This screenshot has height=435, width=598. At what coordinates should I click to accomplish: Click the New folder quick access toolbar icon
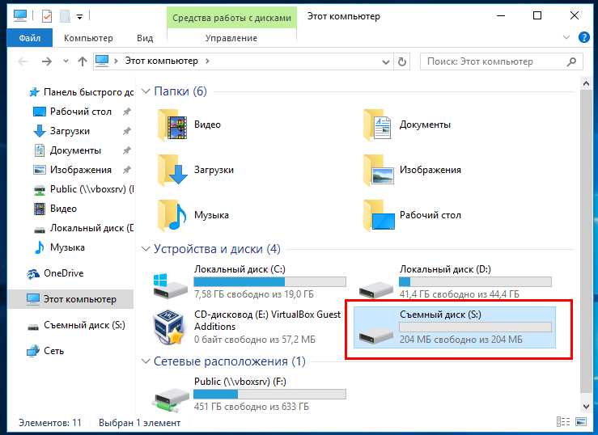65,16
